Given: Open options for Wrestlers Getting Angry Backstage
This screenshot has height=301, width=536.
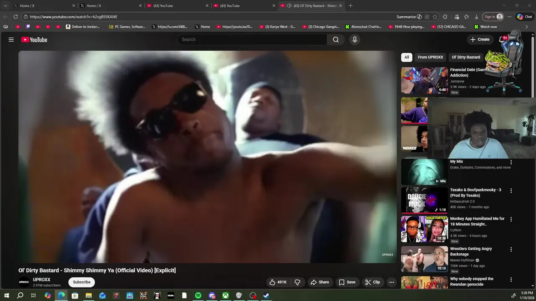Looking at the screenshot, I should click(x=511, y=250).
